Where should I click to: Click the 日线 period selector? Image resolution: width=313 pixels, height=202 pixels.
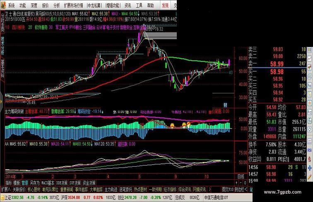click(x=241, y=177)
